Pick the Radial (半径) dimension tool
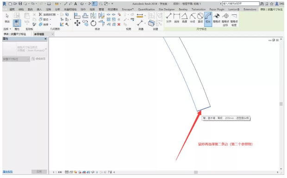287x178 pixels. coord(193,18)
